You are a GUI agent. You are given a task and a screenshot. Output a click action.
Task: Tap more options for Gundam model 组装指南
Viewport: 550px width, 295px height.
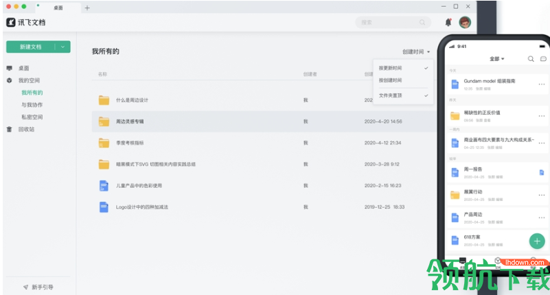pos(542,84)
